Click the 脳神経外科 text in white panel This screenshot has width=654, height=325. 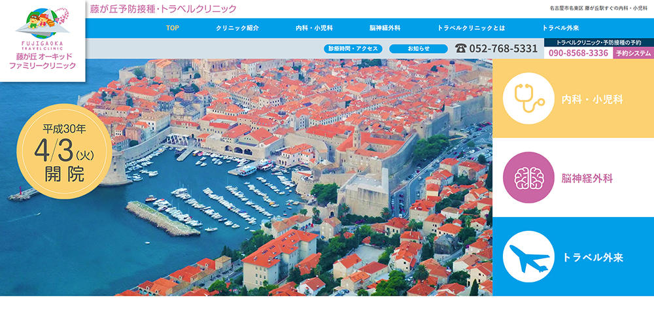[587, 179]
